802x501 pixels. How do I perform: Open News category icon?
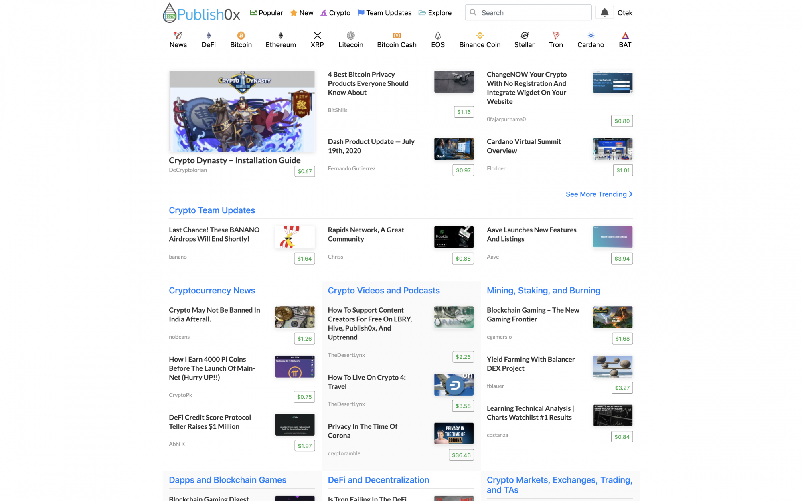(178, 36)
